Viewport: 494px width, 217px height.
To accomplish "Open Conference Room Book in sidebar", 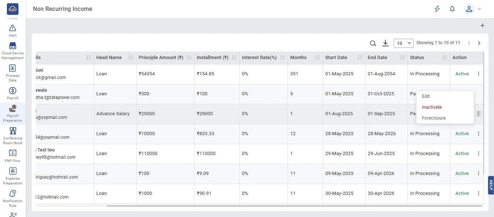I will click(13, 136).
